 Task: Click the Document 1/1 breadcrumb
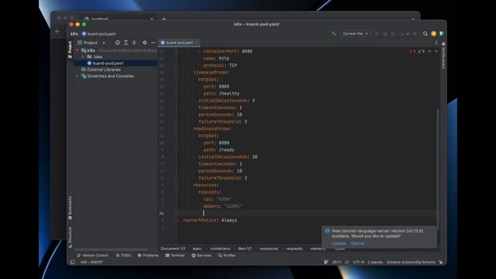click(173, 249)
